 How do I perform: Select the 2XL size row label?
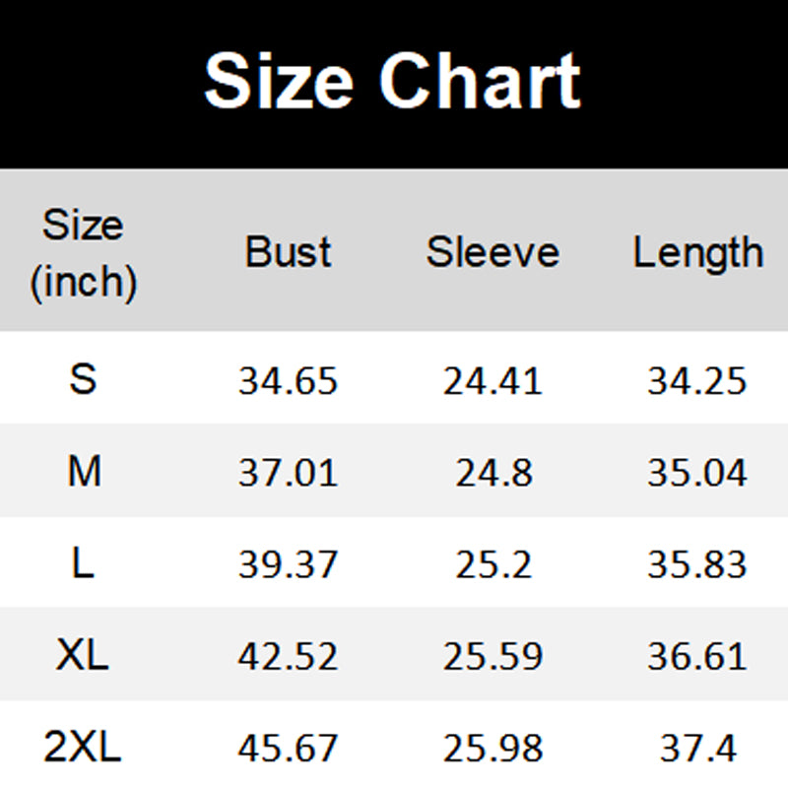click(83, 749)
